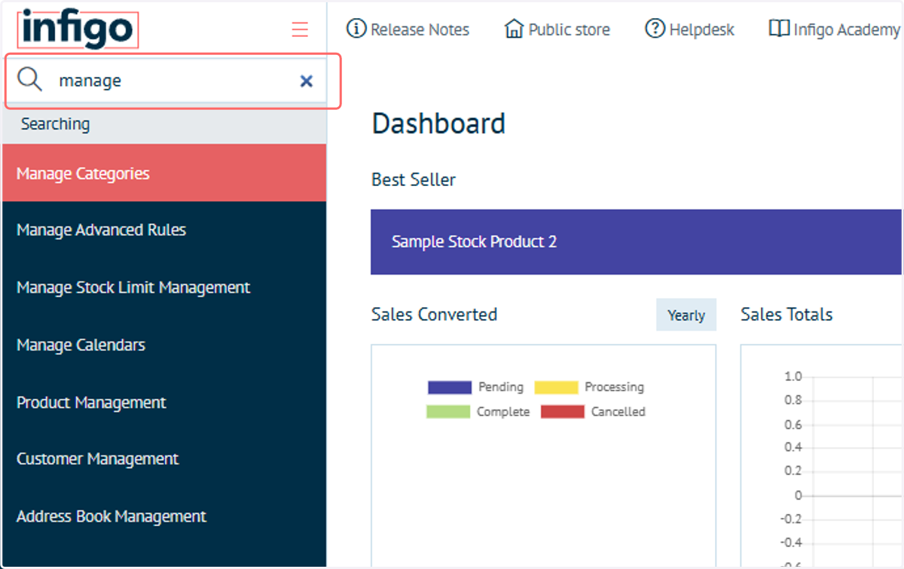This screenshot has width=904, height=569.
Task: Toggle the Pending legend color swatch
Action: tap(450, 388)
